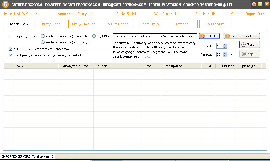
Task: Click the Timeout number field
Action: [x=220, y=54]
